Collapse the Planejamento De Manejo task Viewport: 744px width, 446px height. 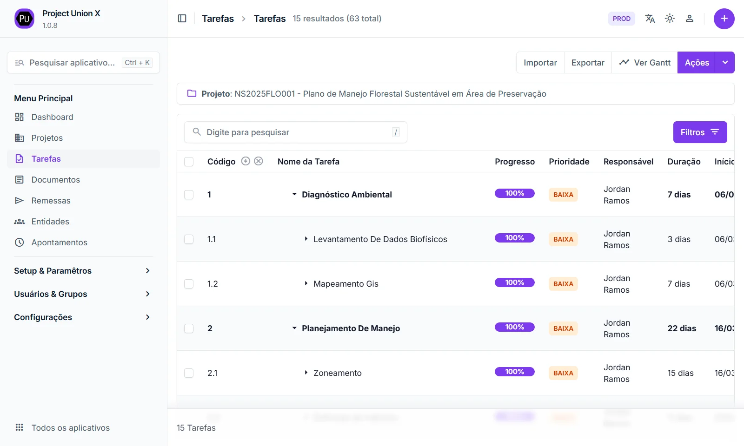click(294, 328)
